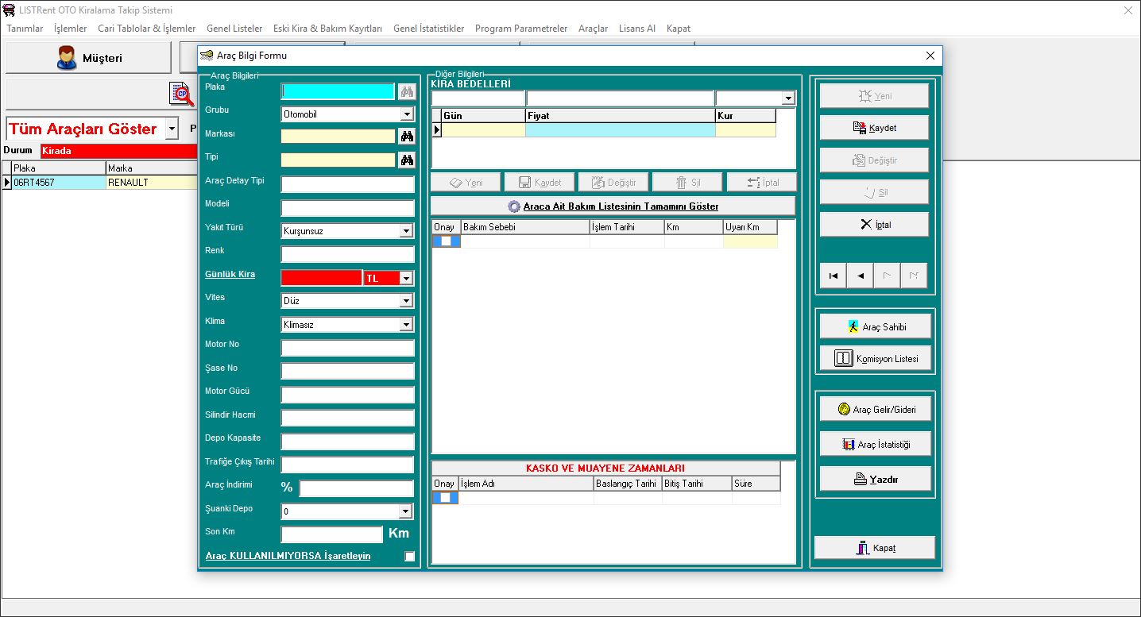Open Vites dropdown showing Düz
The image size is (1141, 617).
[x=407, y=301]
